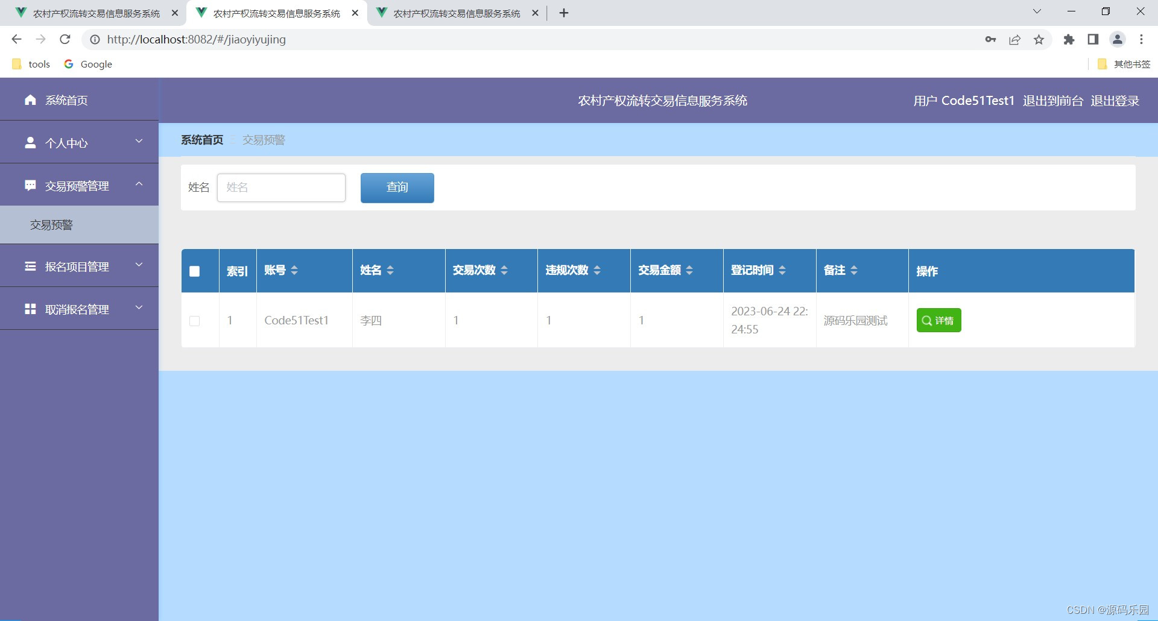Check the checkbox on Code51Test1's row
The width and height of the screenshot is (1158, 621).
(x=194, y=321)
